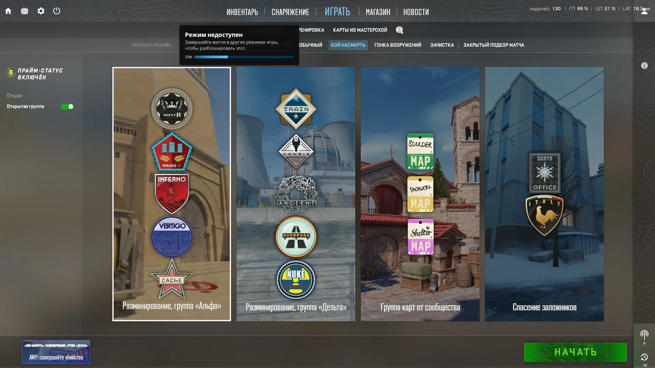The width and height of the screenshot is (655, 368).
Task: Select the Anubis map badge
Action: pyautogui.click(x=296, y=152)
